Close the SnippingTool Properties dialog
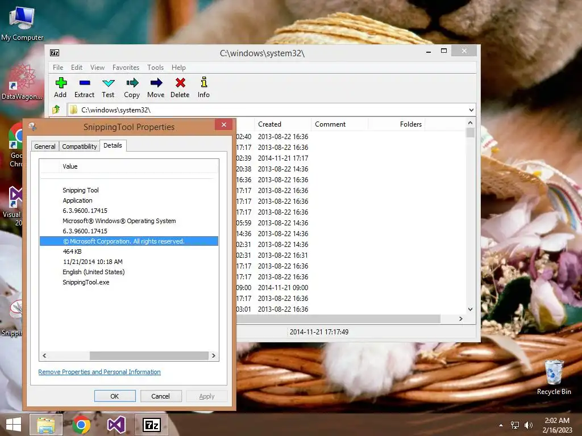The height and width of the screenshot is (436, 582). tap(224, 124)
